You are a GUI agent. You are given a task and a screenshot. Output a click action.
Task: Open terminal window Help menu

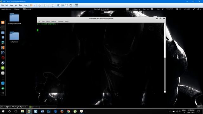pyautogui.click(x=67, y=21)
